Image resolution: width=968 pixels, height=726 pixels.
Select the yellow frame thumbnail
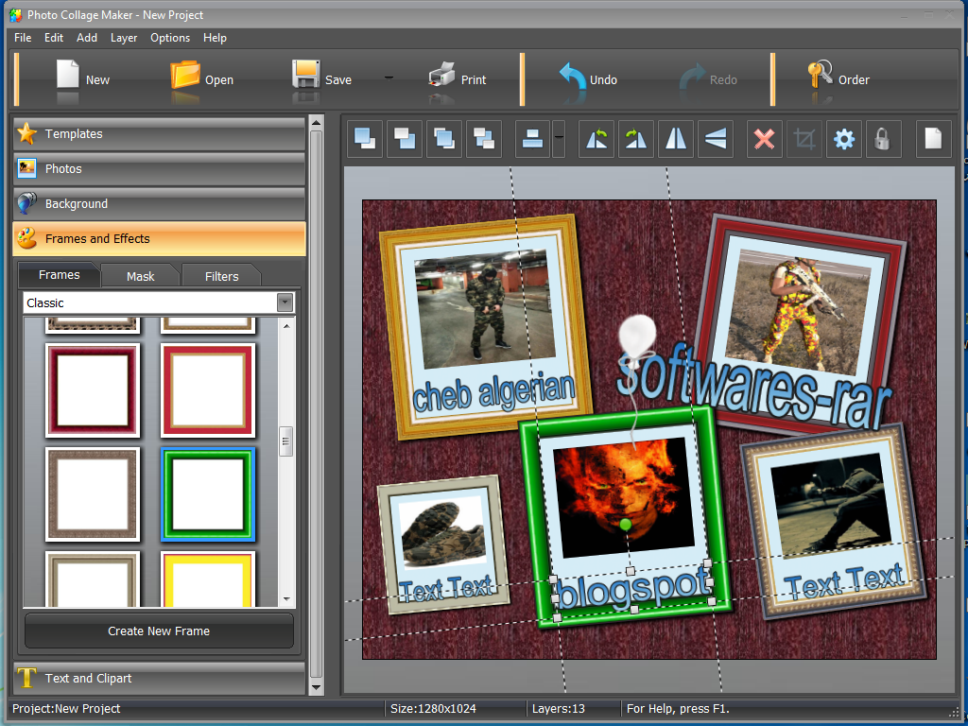point(208,579)
